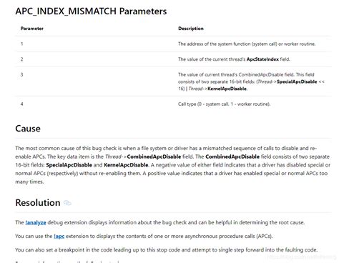This screenshot has height=263, width=339.
Task: Select parameter 4 row number cell
Action: click(22, 104)
